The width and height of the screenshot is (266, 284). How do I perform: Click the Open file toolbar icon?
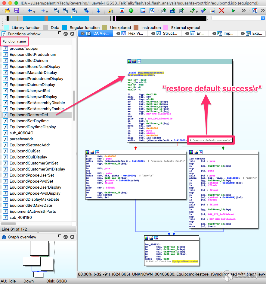[8, 11]
